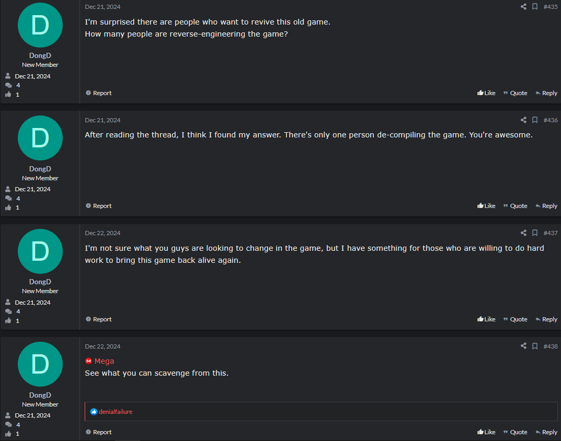Image resolution: width=561 pixels, height=441 pixels.
Task: Click share icon on post #438
Action: tap(523, 346)
